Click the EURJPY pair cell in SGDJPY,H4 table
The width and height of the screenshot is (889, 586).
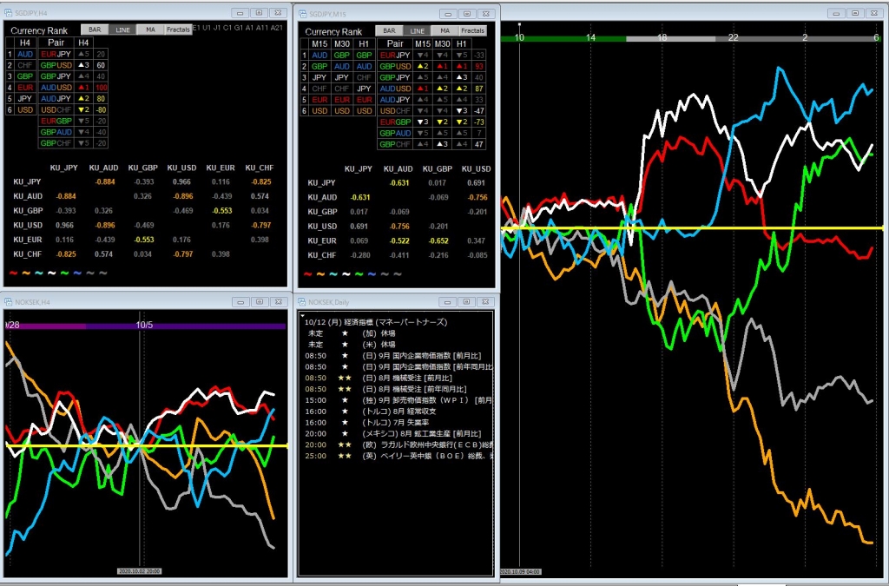click(54, 54)
